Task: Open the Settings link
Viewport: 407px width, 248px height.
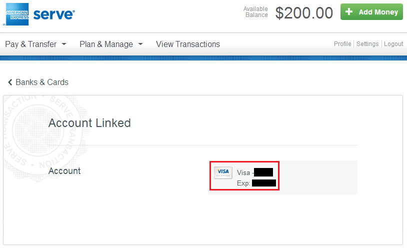Action: pos(367,44)
